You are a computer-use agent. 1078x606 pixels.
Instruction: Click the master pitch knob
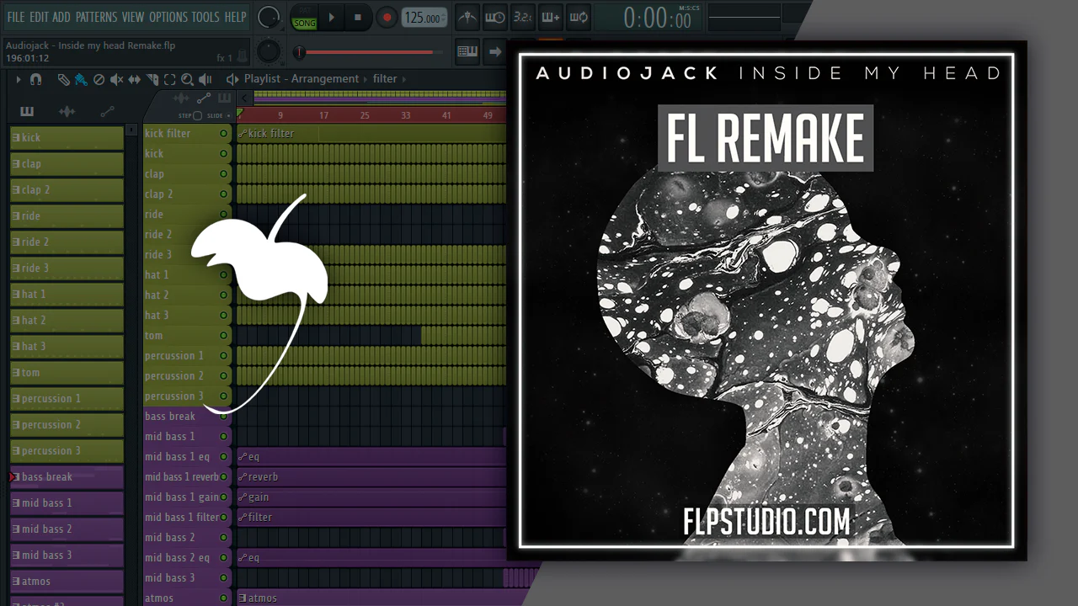(x=269, y=52)
